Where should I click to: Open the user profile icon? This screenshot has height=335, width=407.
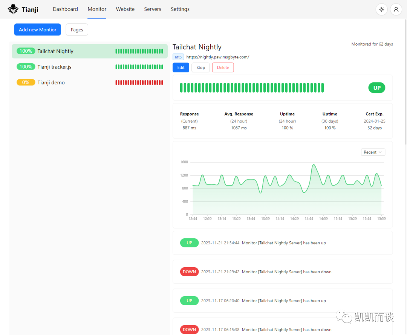pyautogui.click(x=396, y=9)
